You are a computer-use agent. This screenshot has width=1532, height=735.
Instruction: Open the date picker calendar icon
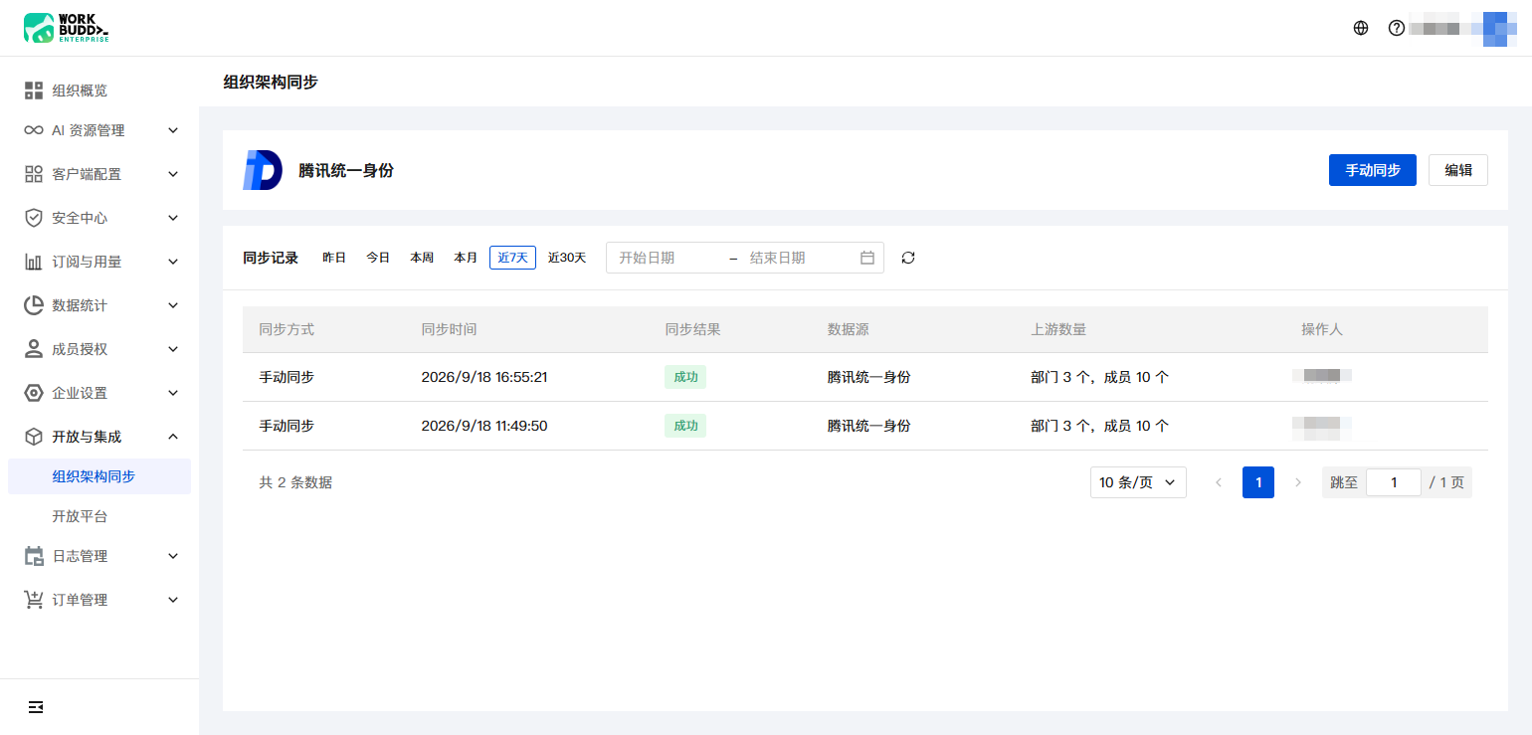click(x=867, y=258)
